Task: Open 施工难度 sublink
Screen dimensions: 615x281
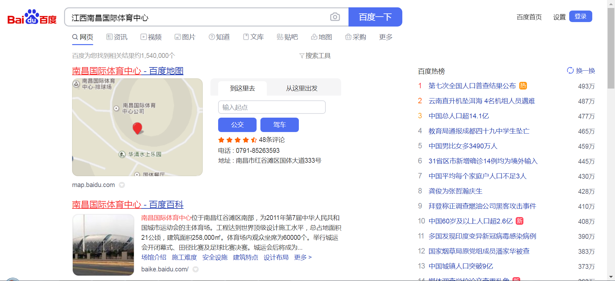Action: [184, 257]
